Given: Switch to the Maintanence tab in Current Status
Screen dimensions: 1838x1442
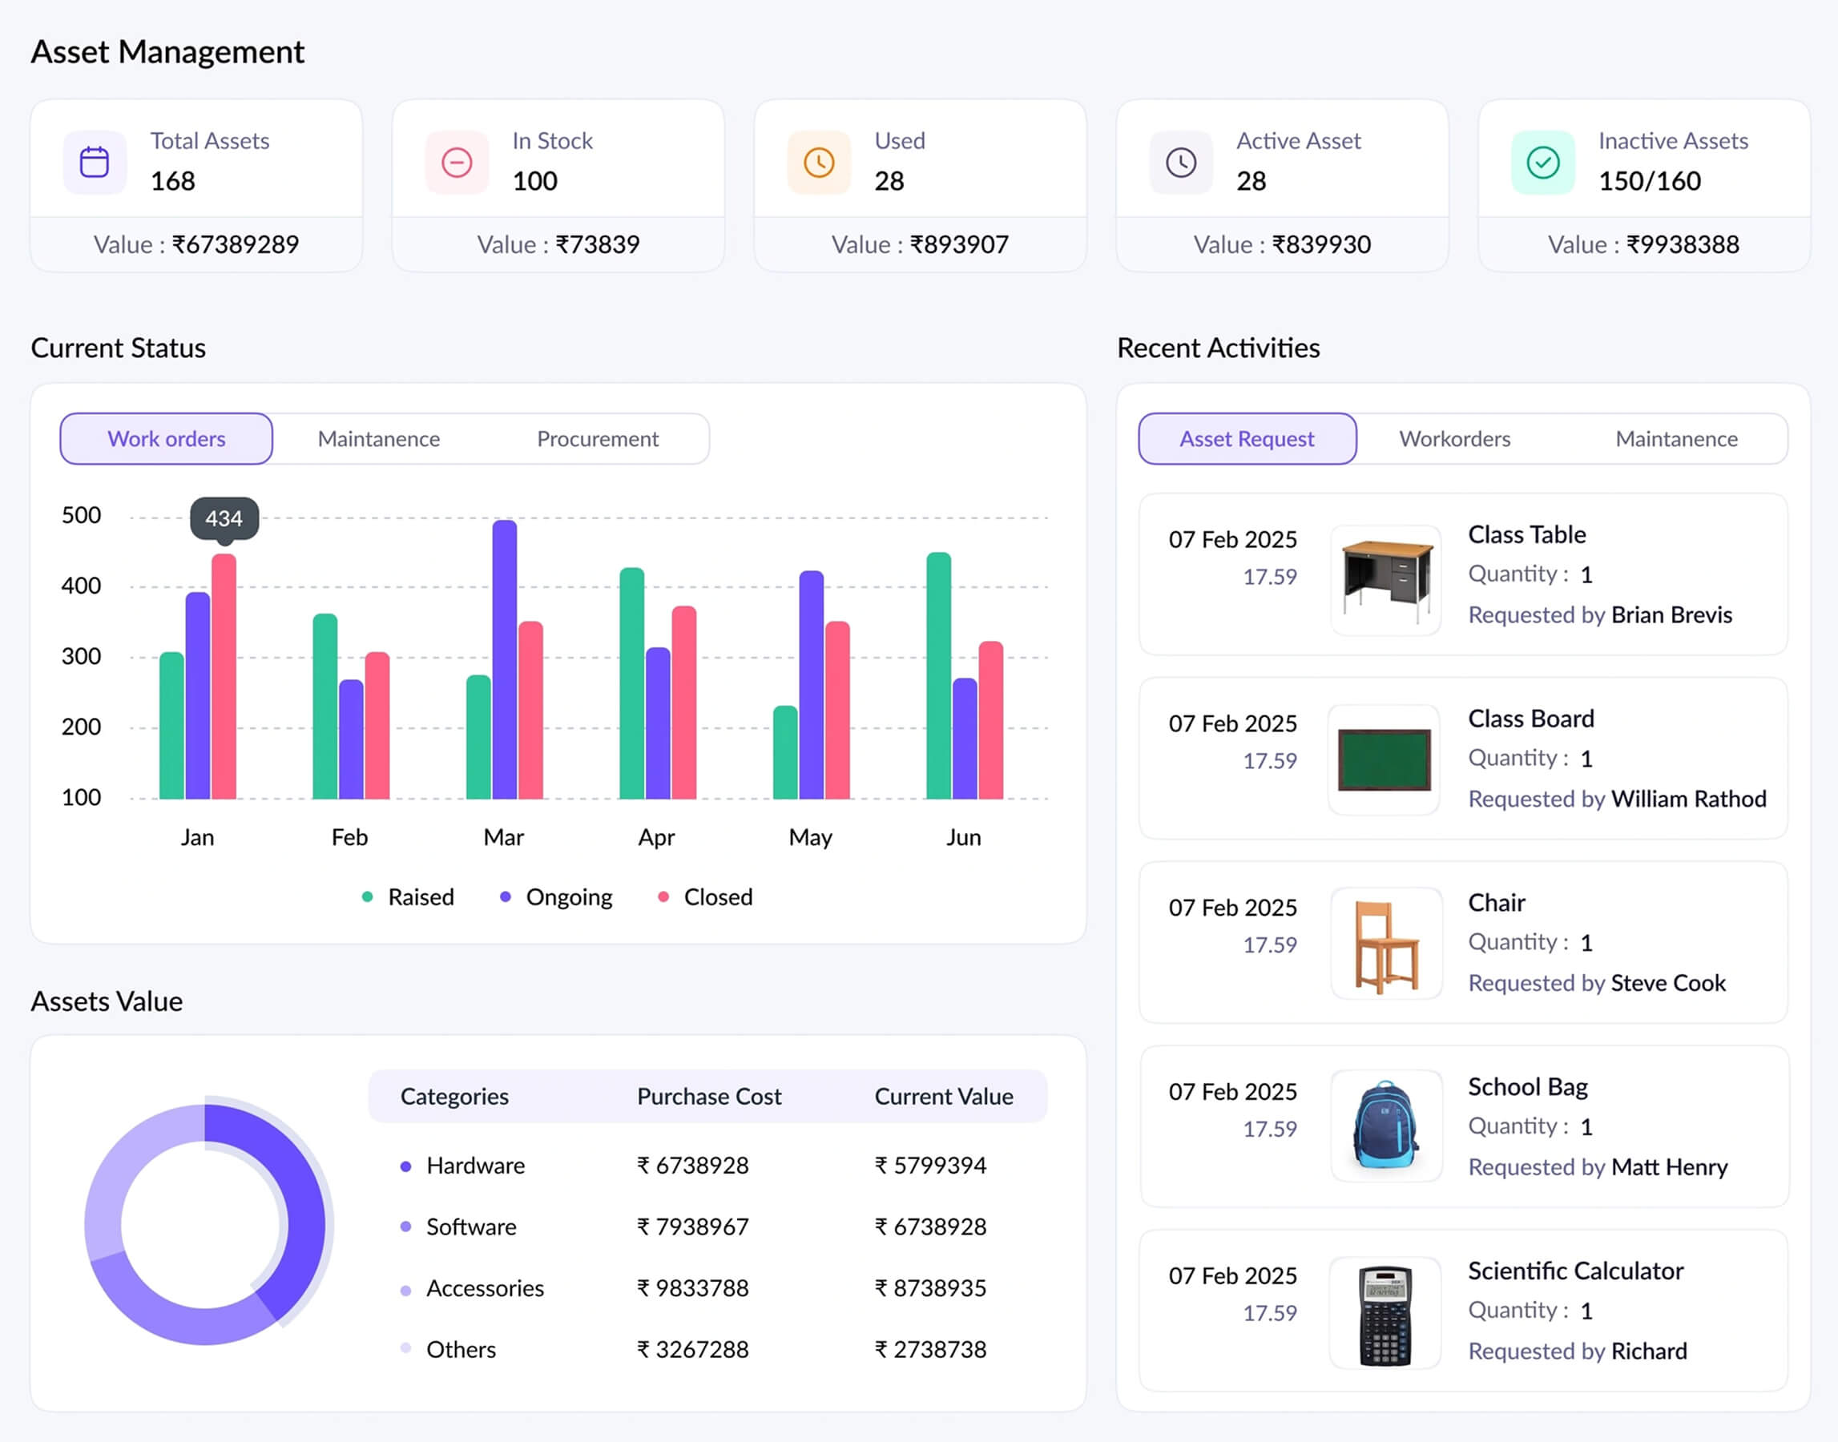Looking at the screenshot, I should (378, 439).
